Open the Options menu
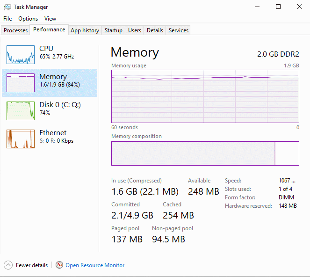The height and width of the screenshot is (277, 310). pos(28,19)
